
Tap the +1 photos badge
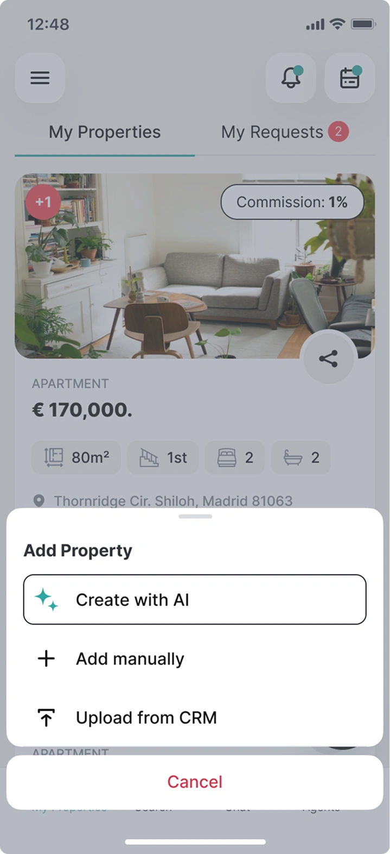click(43, 202)
